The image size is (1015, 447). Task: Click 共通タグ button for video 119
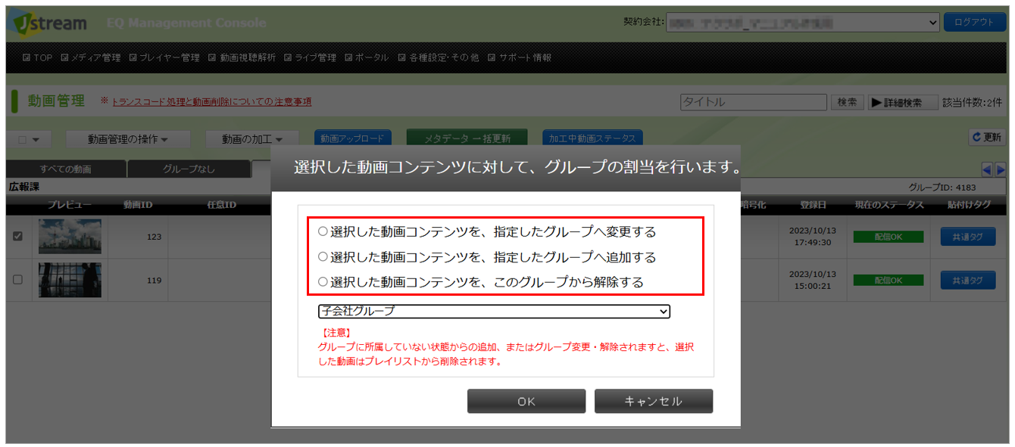(968, 280)
